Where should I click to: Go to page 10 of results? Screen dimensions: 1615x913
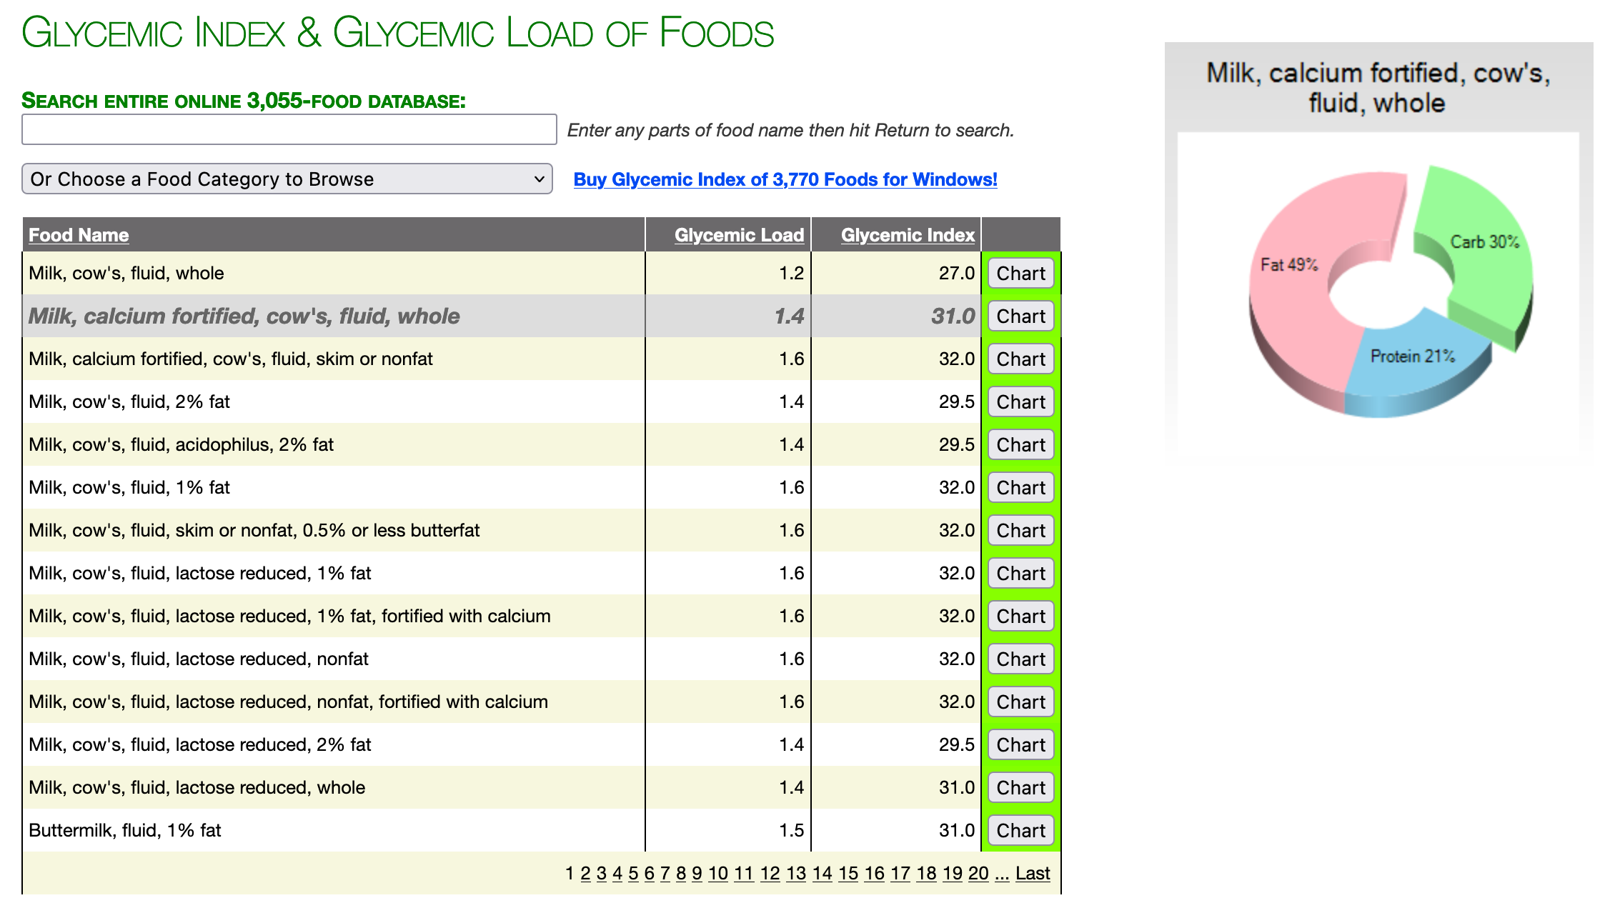[x=718, y=873]
